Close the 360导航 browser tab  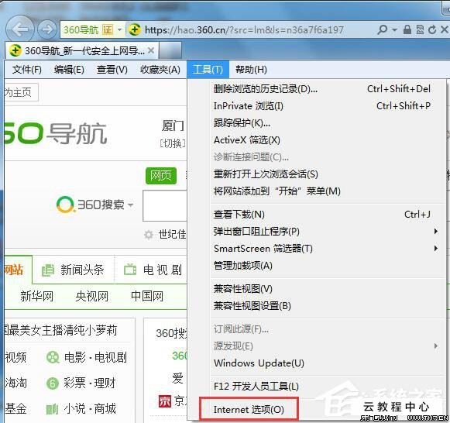[151, 51]
